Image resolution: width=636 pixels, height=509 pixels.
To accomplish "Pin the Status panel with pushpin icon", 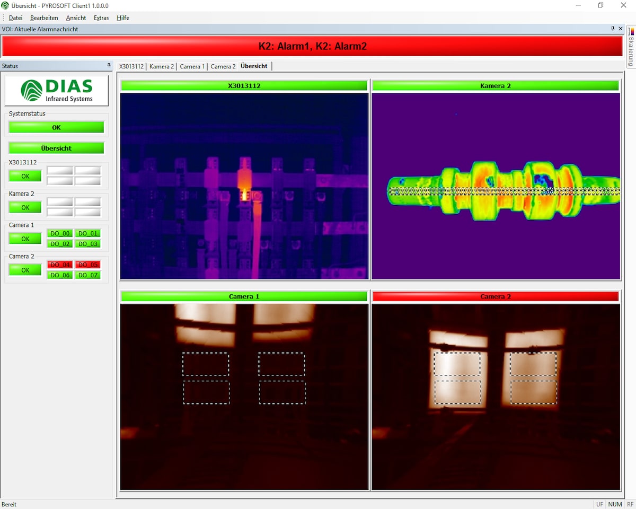I will [109, 66].
